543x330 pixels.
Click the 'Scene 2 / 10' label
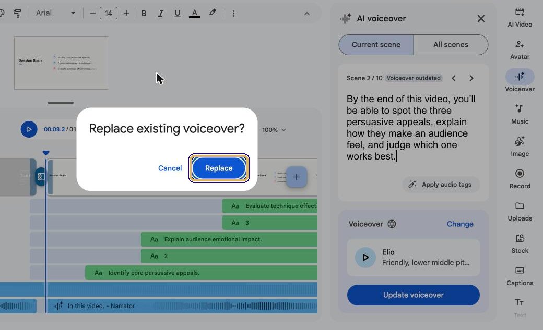[x=364, y=78]
